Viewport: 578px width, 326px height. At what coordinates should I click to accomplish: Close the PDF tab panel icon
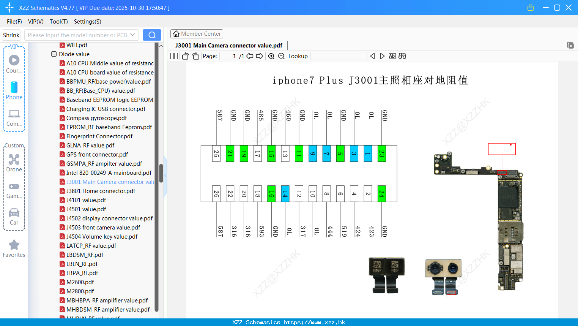[x=570, y=45]
